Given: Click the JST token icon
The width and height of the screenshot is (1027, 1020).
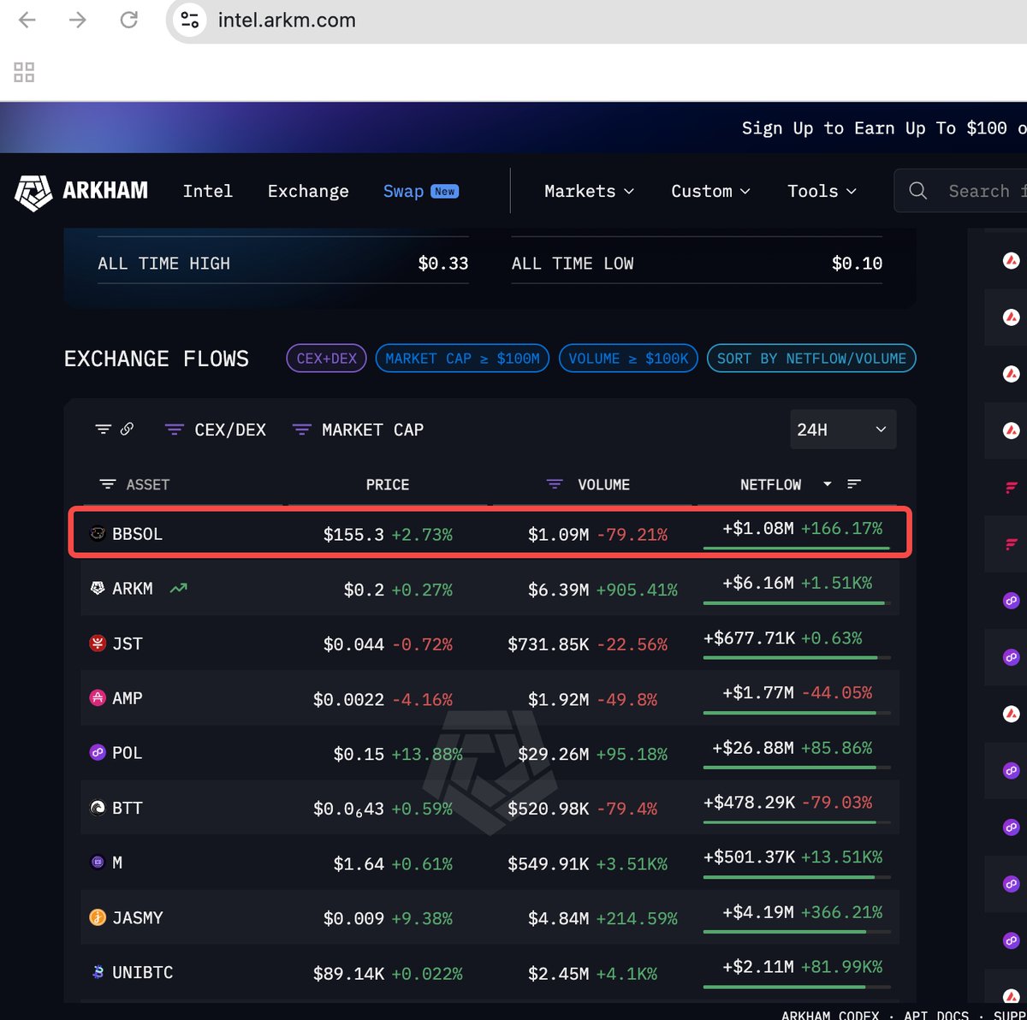Looking at the screenshot, I should point(98,643).
